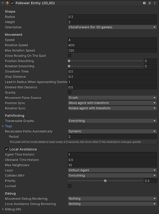Open the Recalculate Paths Automatically dropdown
The image size is (159, 214).
112,131
